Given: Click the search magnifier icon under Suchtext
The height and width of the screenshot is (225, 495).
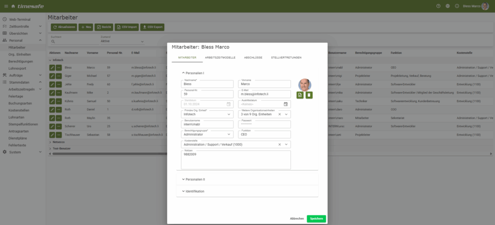Looking at the screenshot, I should point(53,42).
